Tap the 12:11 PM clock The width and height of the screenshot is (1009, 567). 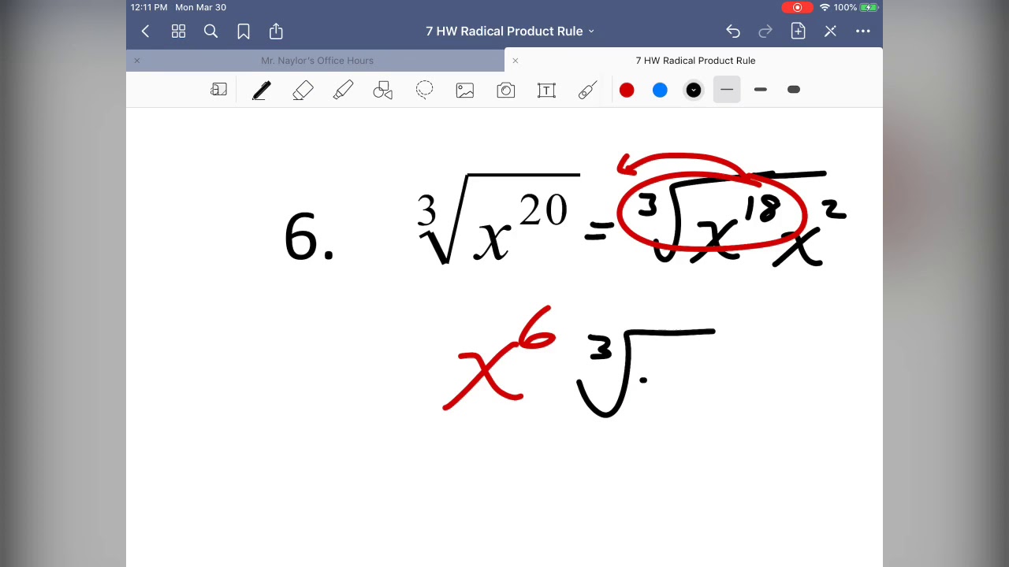tap(149, 7)
